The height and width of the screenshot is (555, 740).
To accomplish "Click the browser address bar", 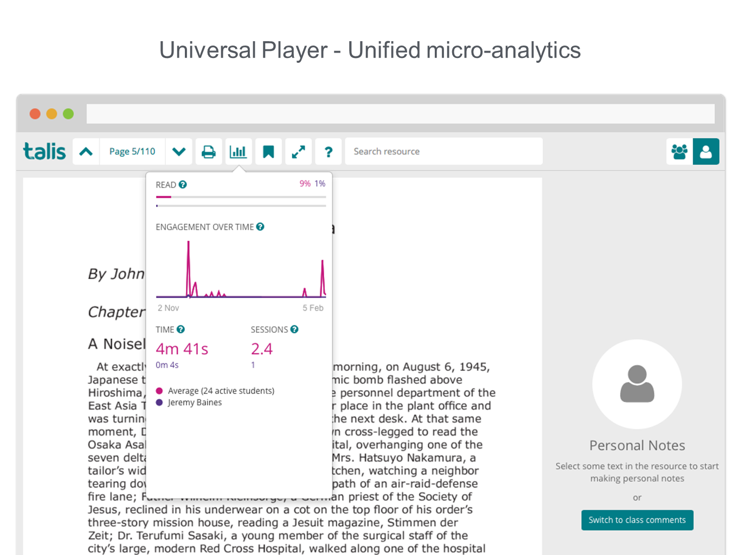I will click(x=400, y=114).
